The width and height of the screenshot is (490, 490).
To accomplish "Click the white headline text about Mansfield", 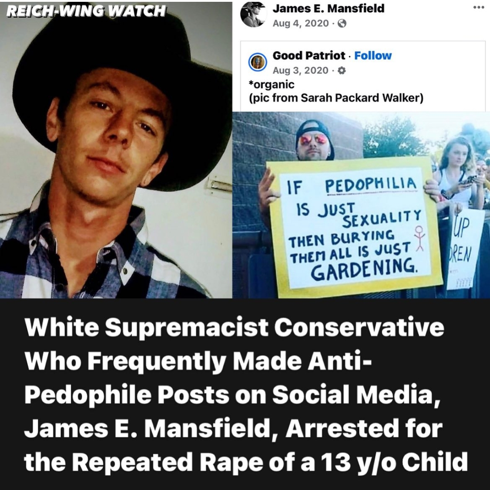I will [246, 394].
